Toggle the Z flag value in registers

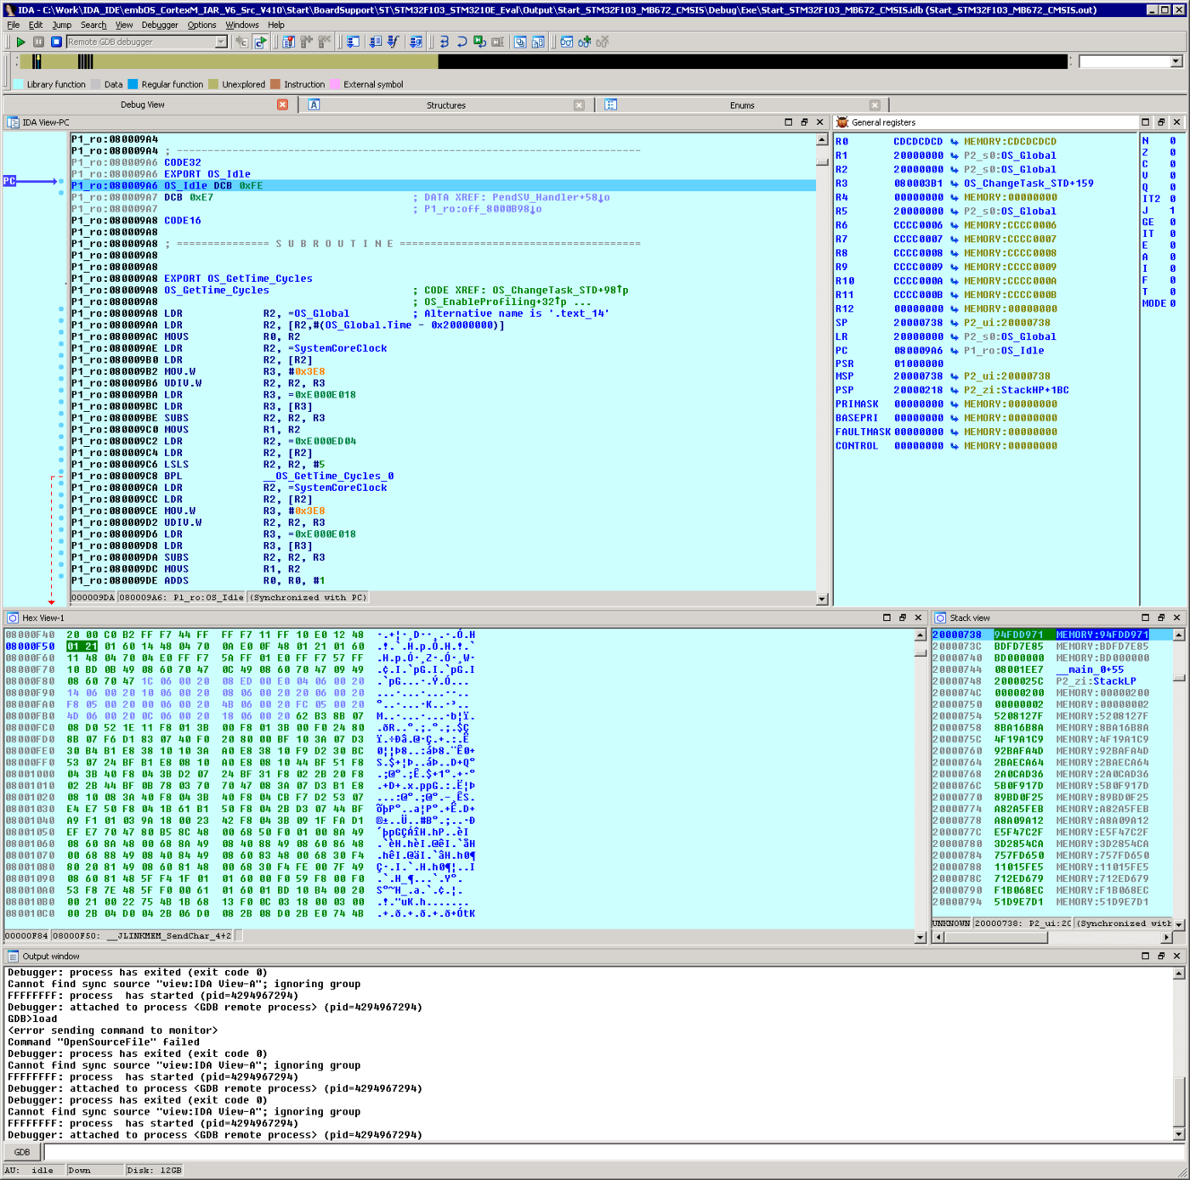point(1172,153)
